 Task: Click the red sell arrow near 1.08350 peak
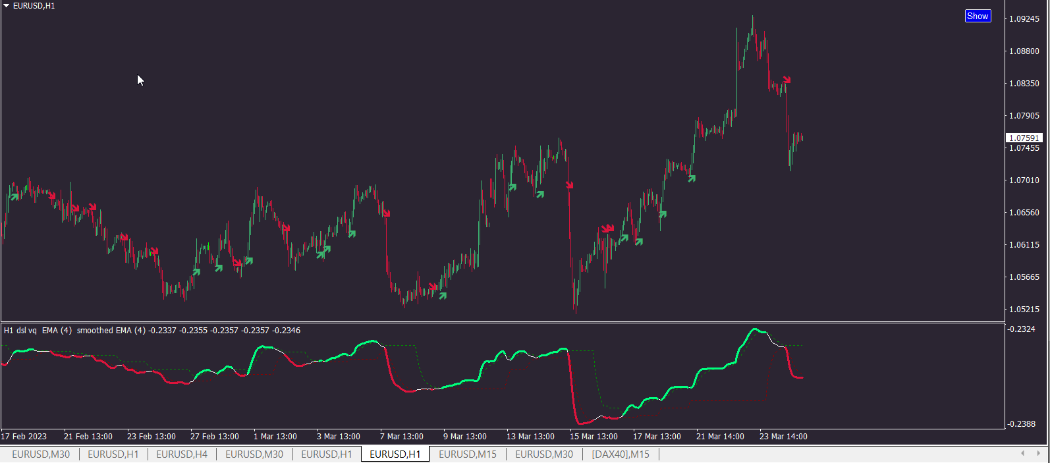click(786, 80)
